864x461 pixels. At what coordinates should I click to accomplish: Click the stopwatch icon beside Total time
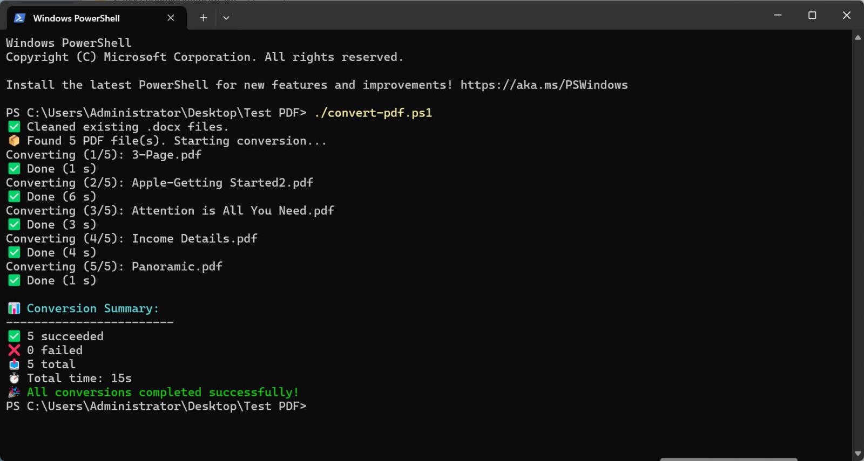click(14, 379)
